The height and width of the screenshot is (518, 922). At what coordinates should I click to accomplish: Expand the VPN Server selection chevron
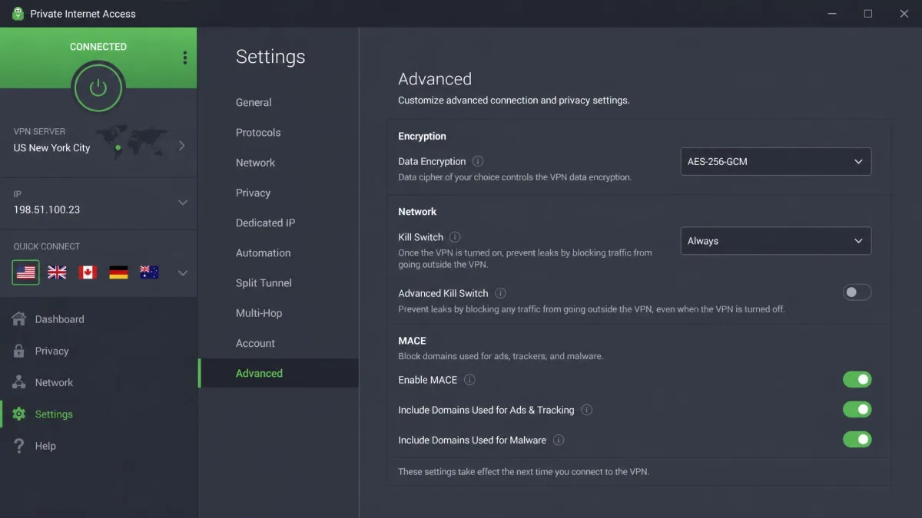click(x=182, y=145)
